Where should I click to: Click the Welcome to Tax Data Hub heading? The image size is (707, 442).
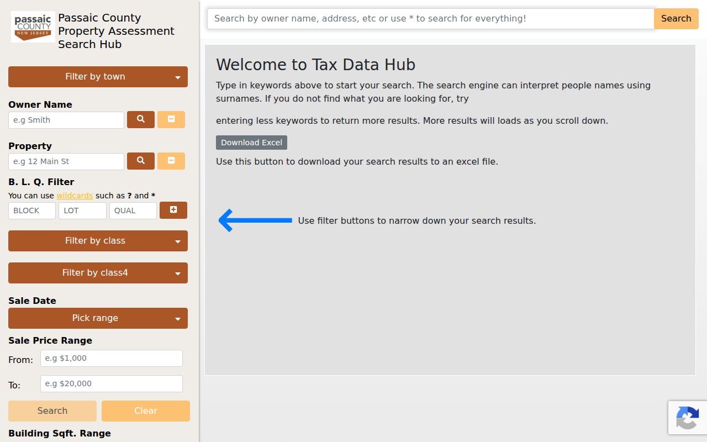tap(315, 65)
